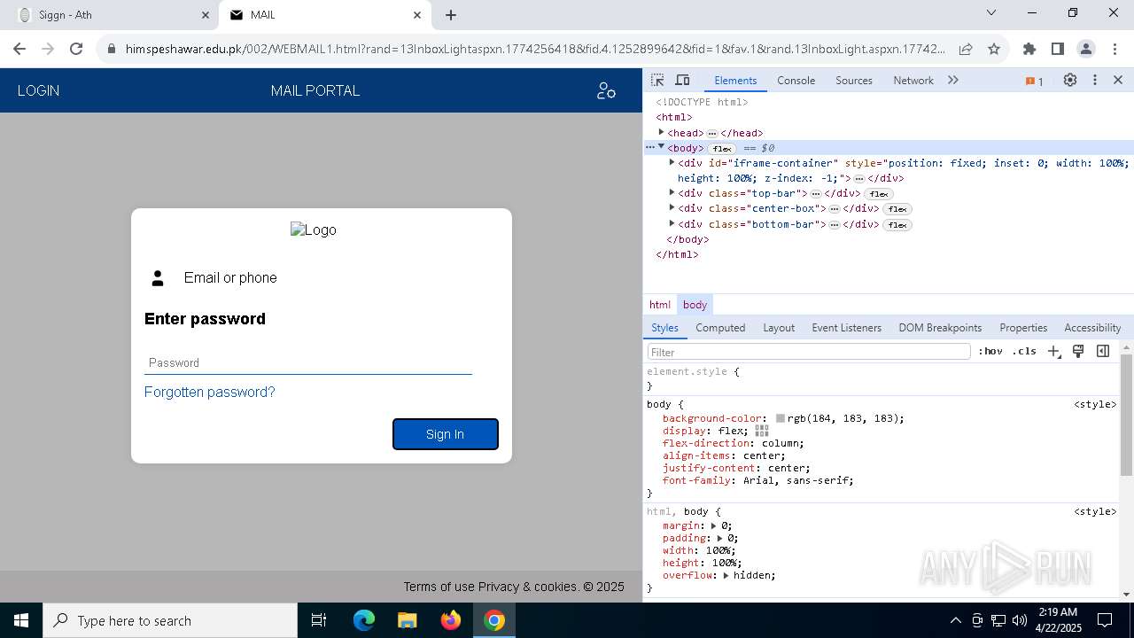Open flexbox editor icon next to display
This screenshot has height=638, width=1134.
(x=762, y=431)
